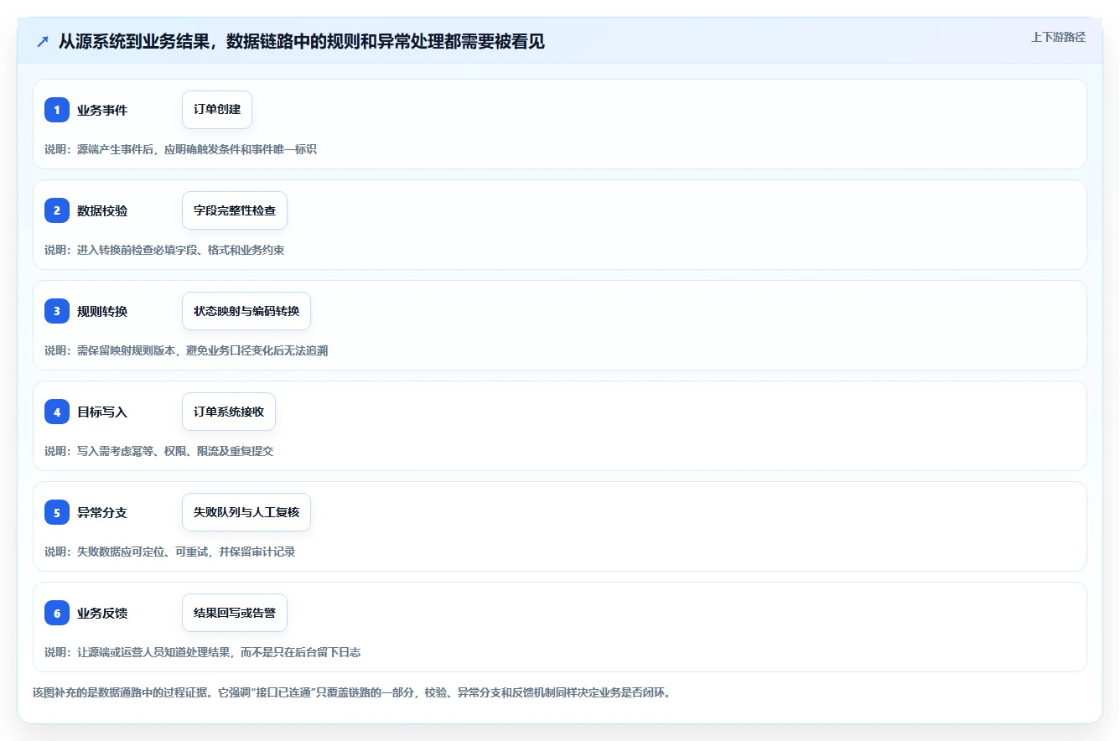Click the footer paragraph starting 该图补充的是
Screen dimensions: 1120x741
351,692
